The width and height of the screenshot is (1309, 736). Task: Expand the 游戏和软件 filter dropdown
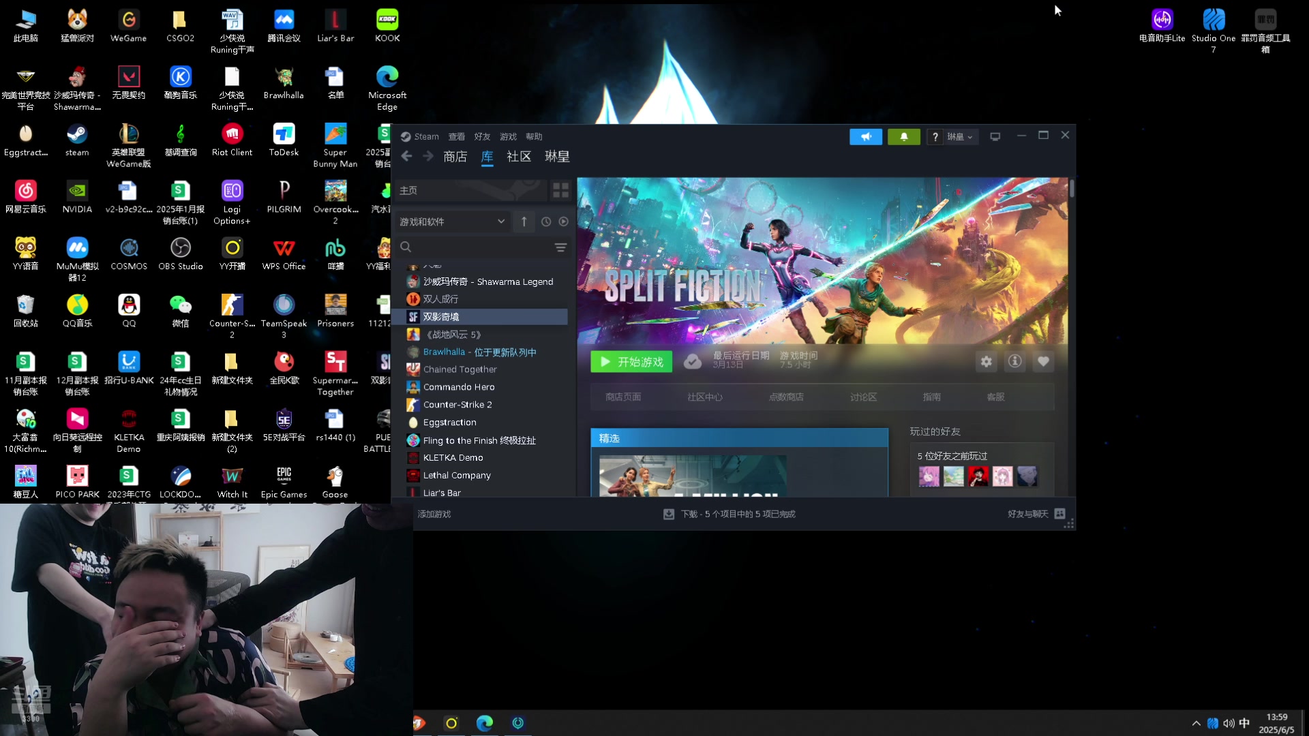point(452,221)
